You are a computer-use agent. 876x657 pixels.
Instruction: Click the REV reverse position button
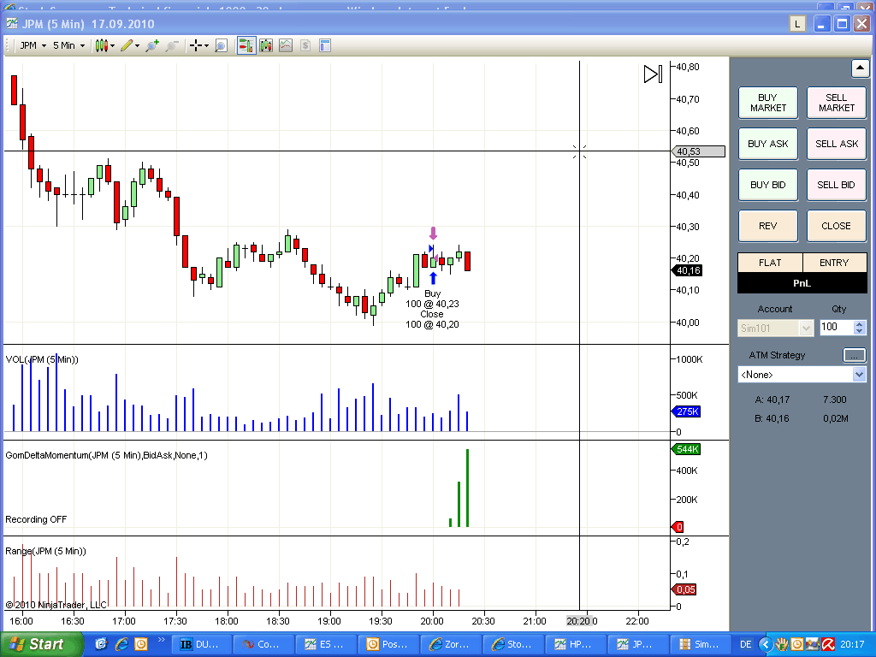pyautogui.click(x=768, y=226)
